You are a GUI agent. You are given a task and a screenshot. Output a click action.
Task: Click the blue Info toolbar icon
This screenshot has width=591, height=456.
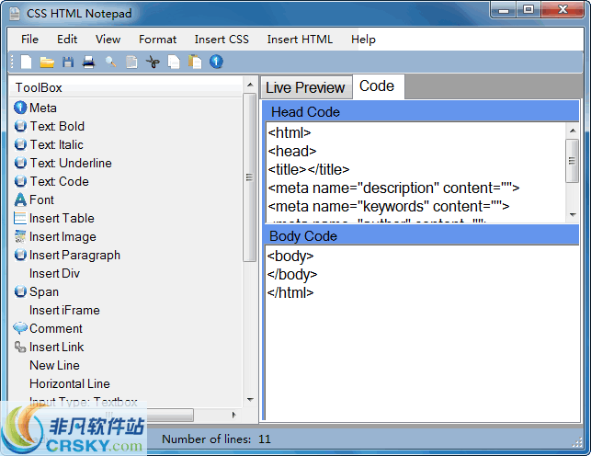[x=216, y=62]
